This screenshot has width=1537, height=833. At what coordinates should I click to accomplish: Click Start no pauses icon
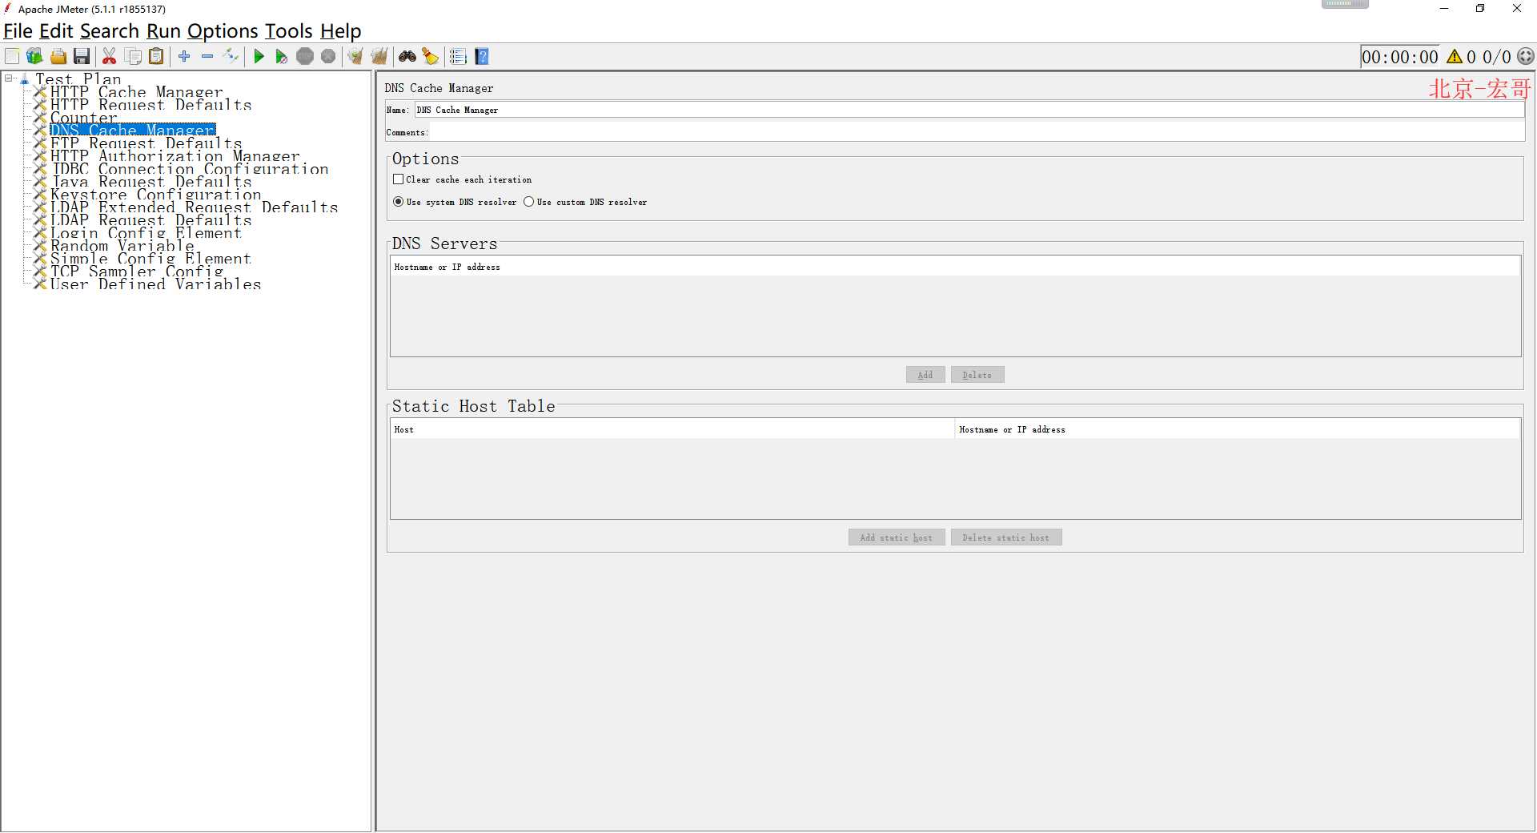point(282,56)
